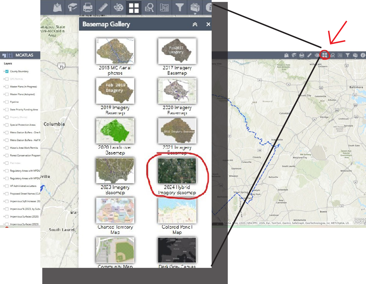Apply a Filter using the funnel icon
366x284 pixels.
click(x=180, y=8)
